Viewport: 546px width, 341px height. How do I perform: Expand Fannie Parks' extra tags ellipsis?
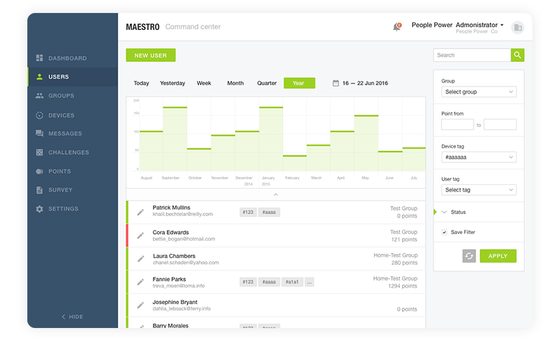[309, 282]
